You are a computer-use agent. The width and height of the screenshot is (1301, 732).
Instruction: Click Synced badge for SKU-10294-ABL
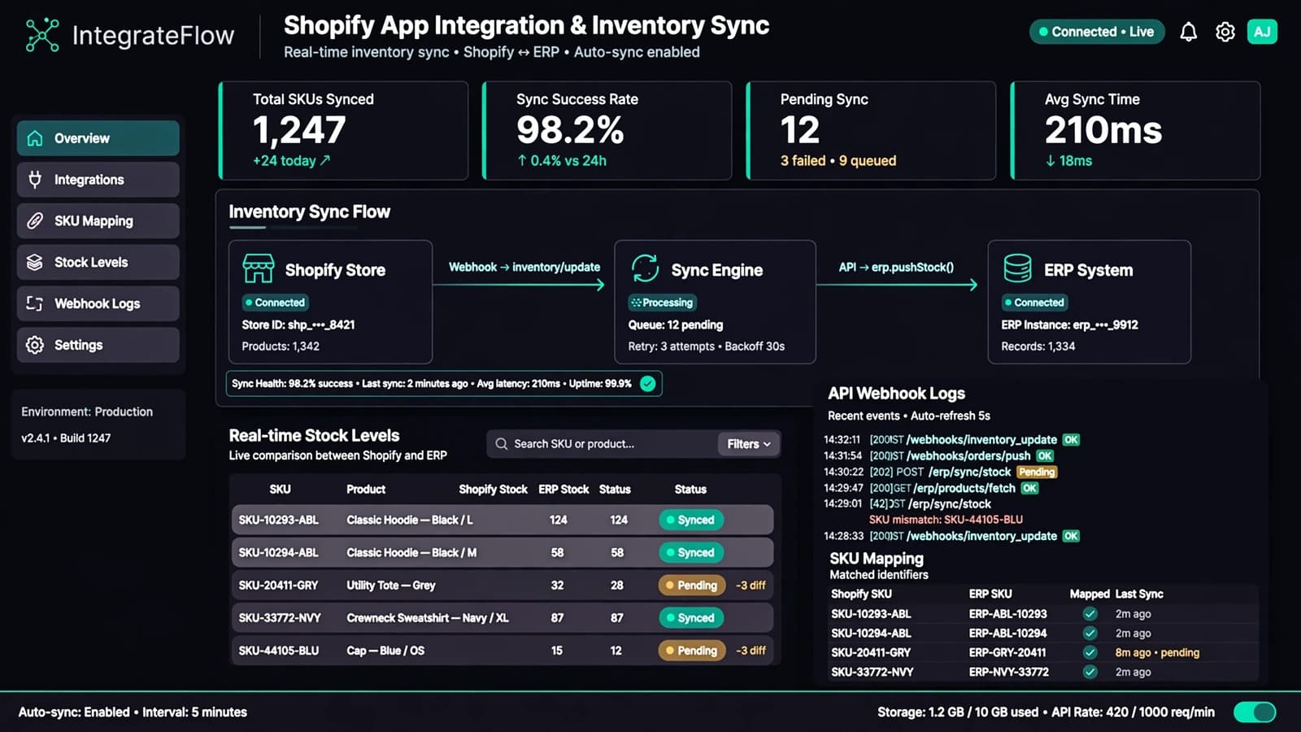pyautogui.click(x=691, y=553)
